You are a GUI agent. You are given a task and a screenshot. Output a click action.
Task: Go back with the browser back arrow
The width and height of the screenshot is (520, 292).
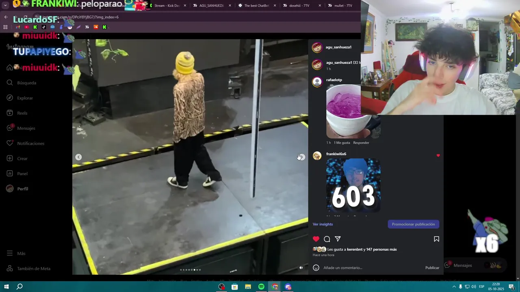[x=6, y=17]
